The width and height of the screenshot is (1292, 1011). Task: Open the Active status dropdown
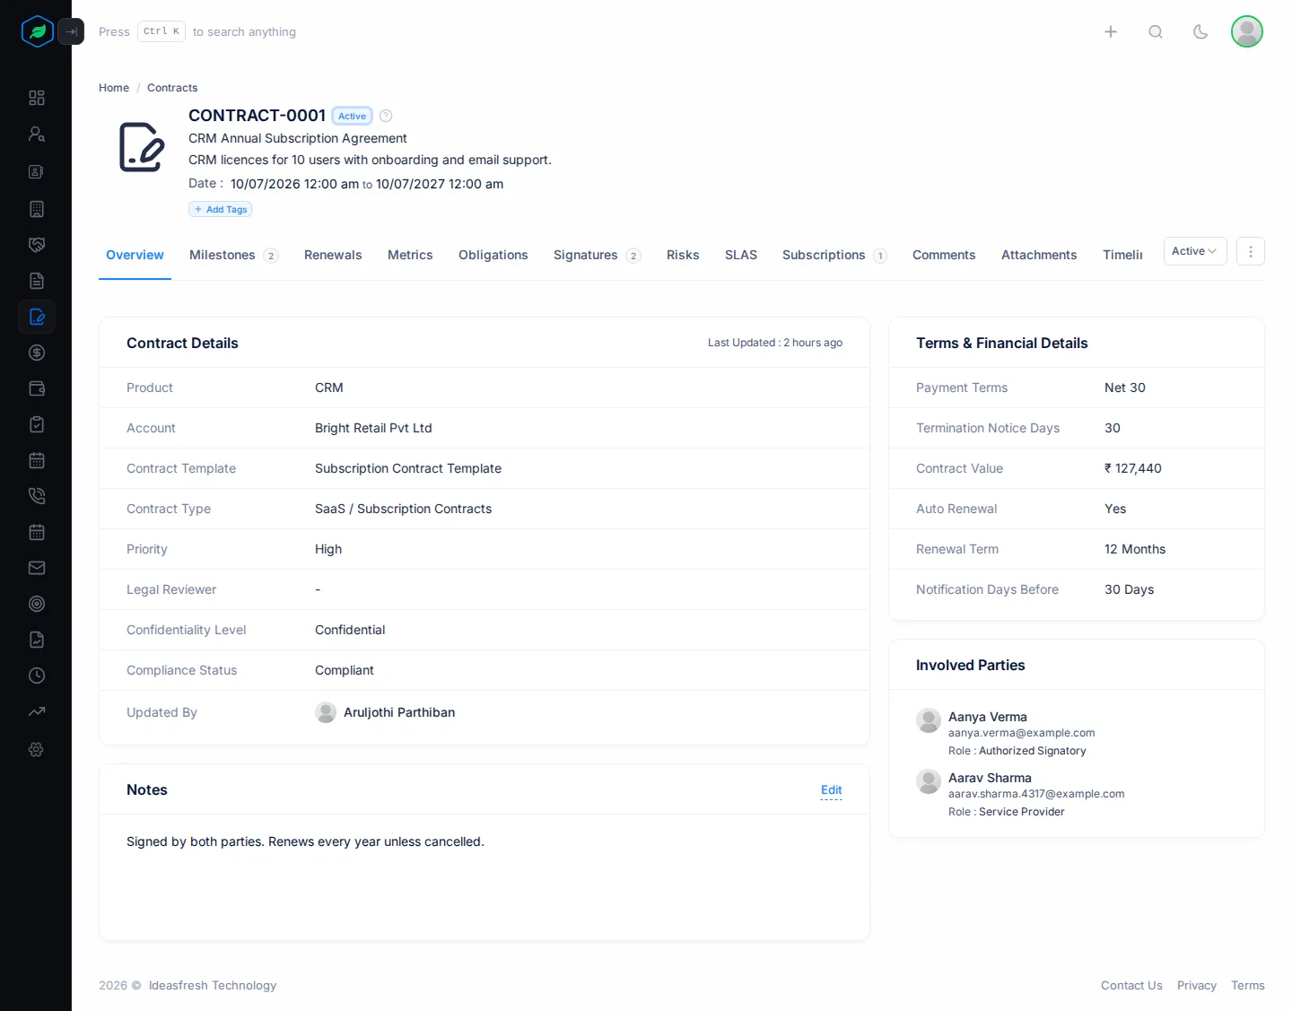[1195, 251]
